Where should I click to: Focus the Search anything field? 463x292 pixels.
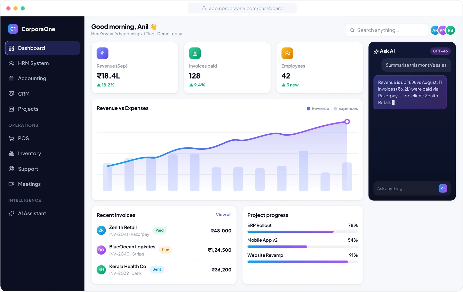(x=387, y=30)
